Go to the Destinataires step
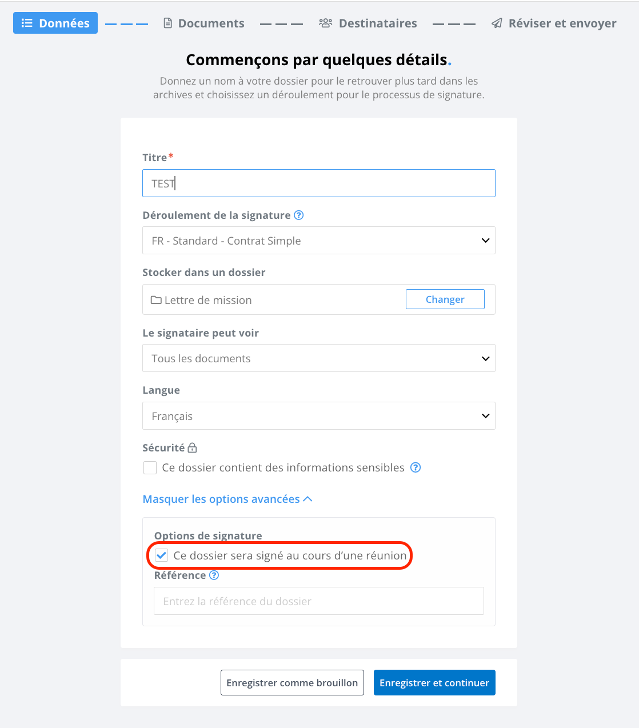Viewport: 639px width, 728px height. pos(368,23)
